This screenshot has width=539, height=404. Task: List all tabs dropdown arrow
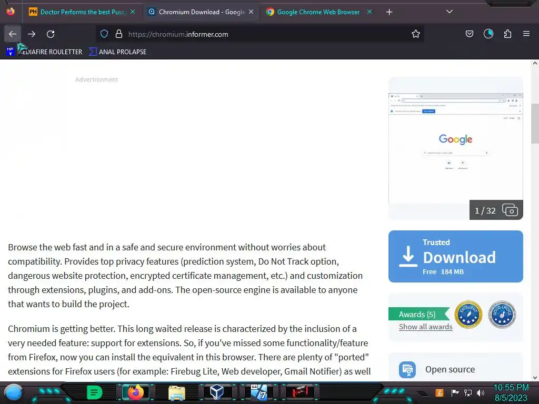450,12
